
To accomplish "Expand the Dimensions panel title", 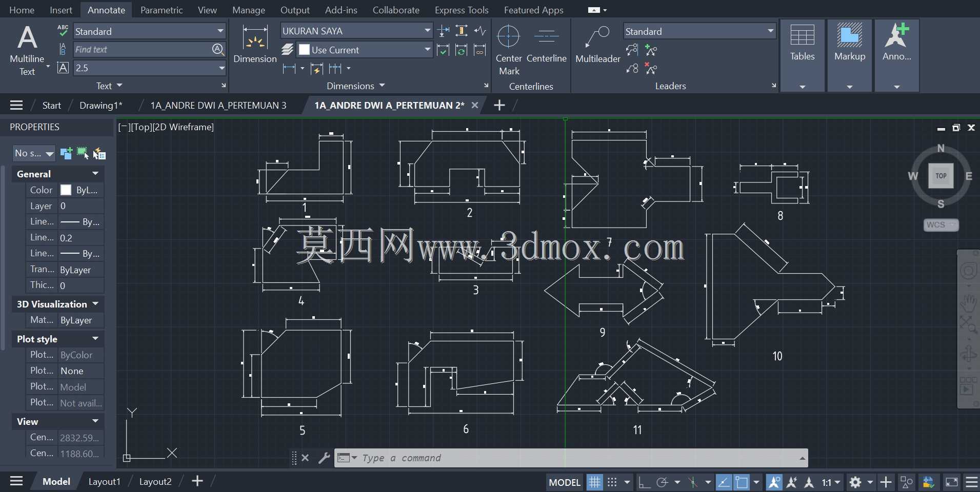I will click(355, 86).
